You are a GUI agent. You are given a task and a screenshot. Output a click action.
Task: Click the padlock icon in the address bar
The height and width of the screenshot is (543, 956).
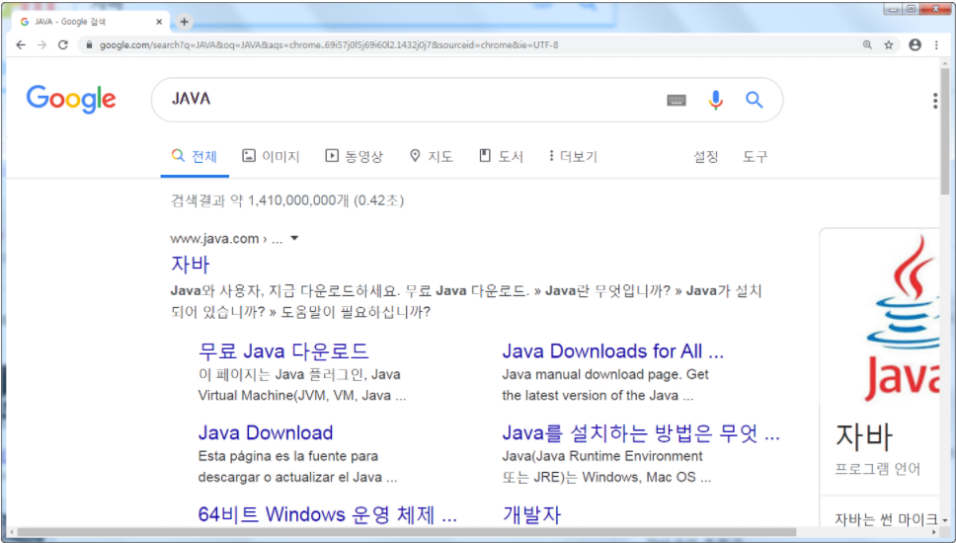[x=89, y=45]
